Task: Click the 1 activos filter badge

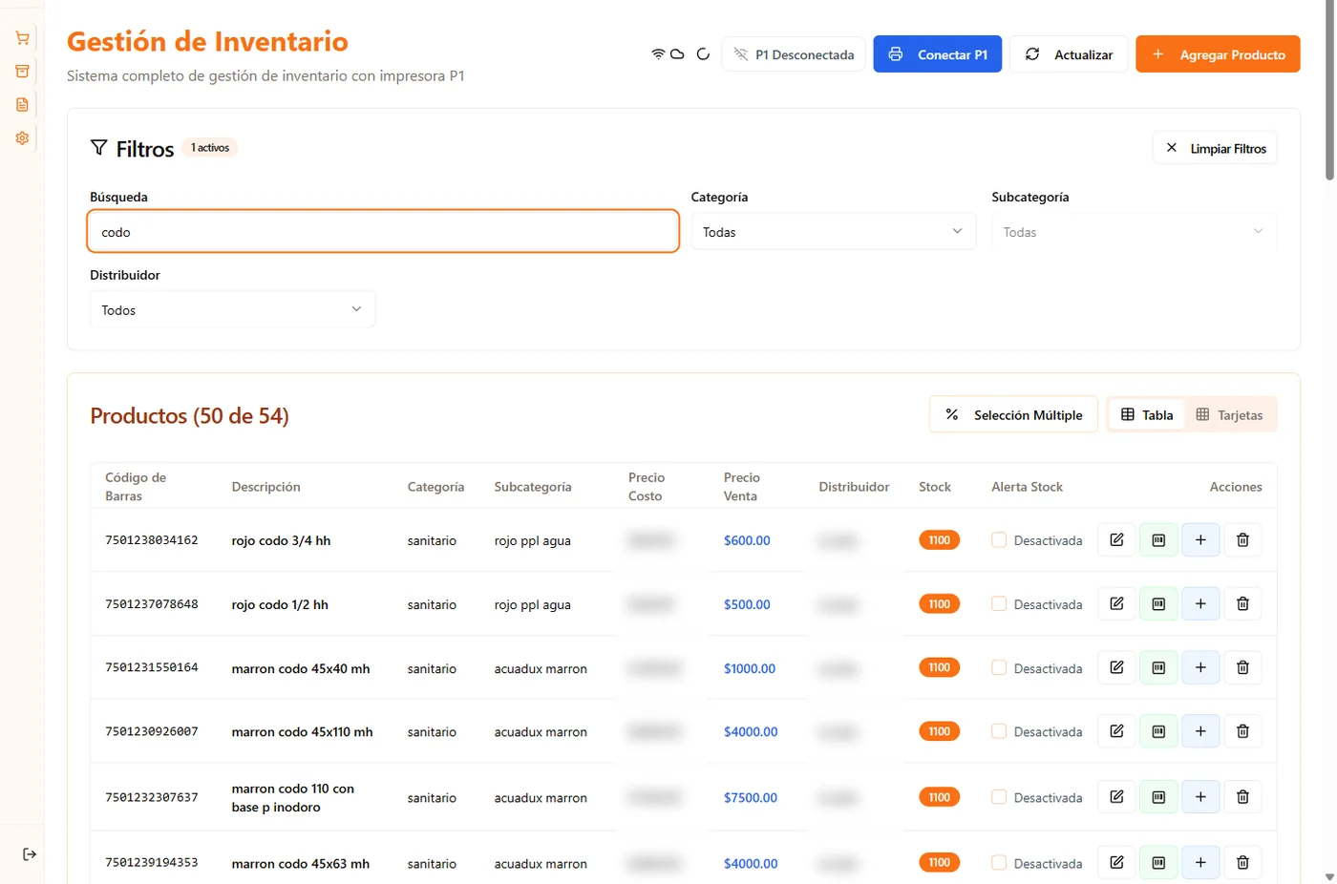Action: (210, 148)
